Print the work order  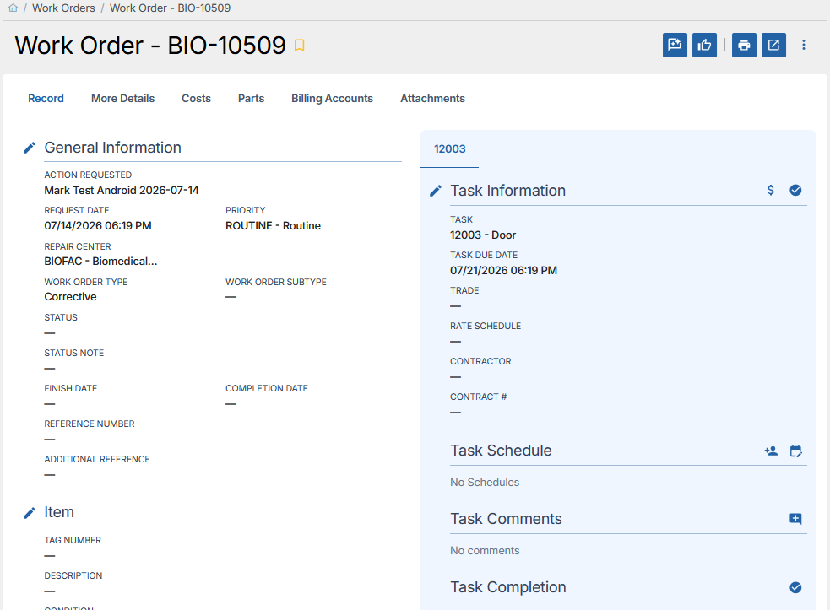(744, 45)
